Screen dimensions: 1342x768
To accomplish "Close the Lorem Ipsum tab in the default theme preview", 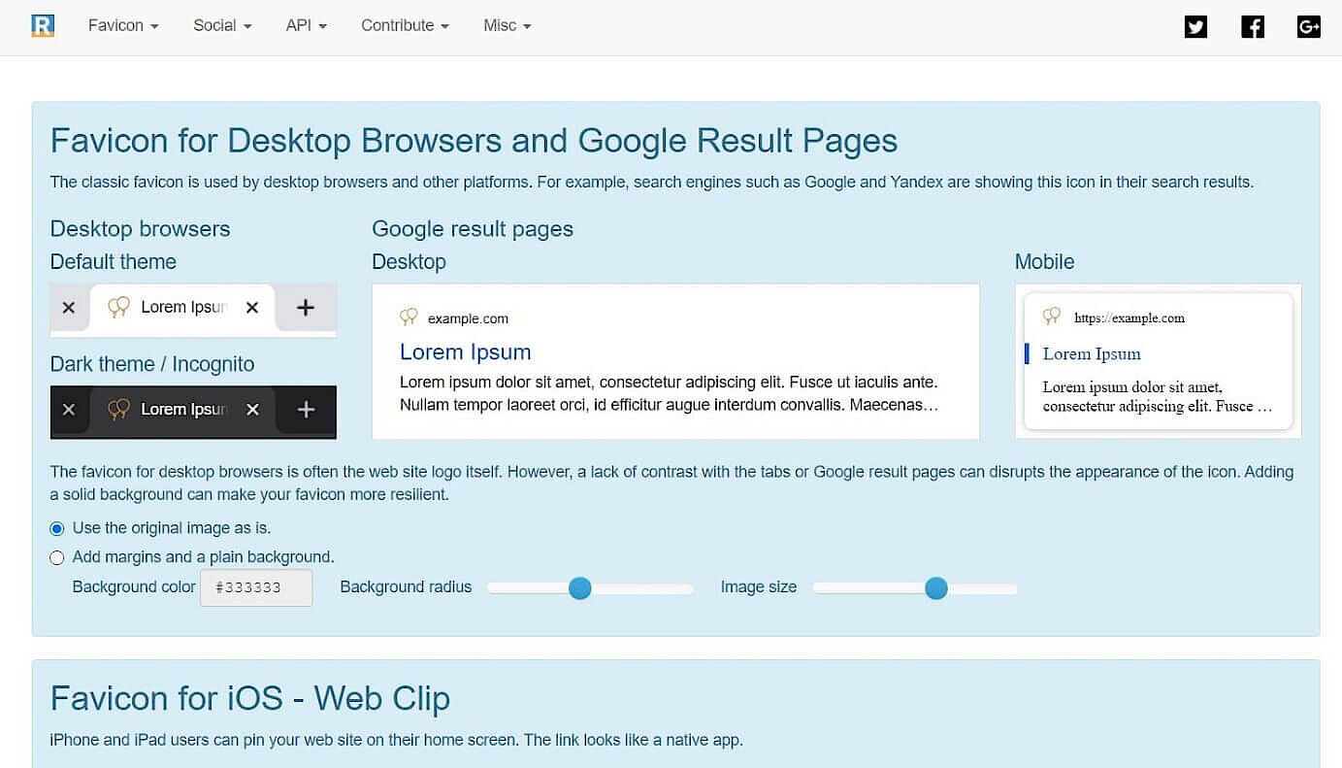I will pos(252,307).
